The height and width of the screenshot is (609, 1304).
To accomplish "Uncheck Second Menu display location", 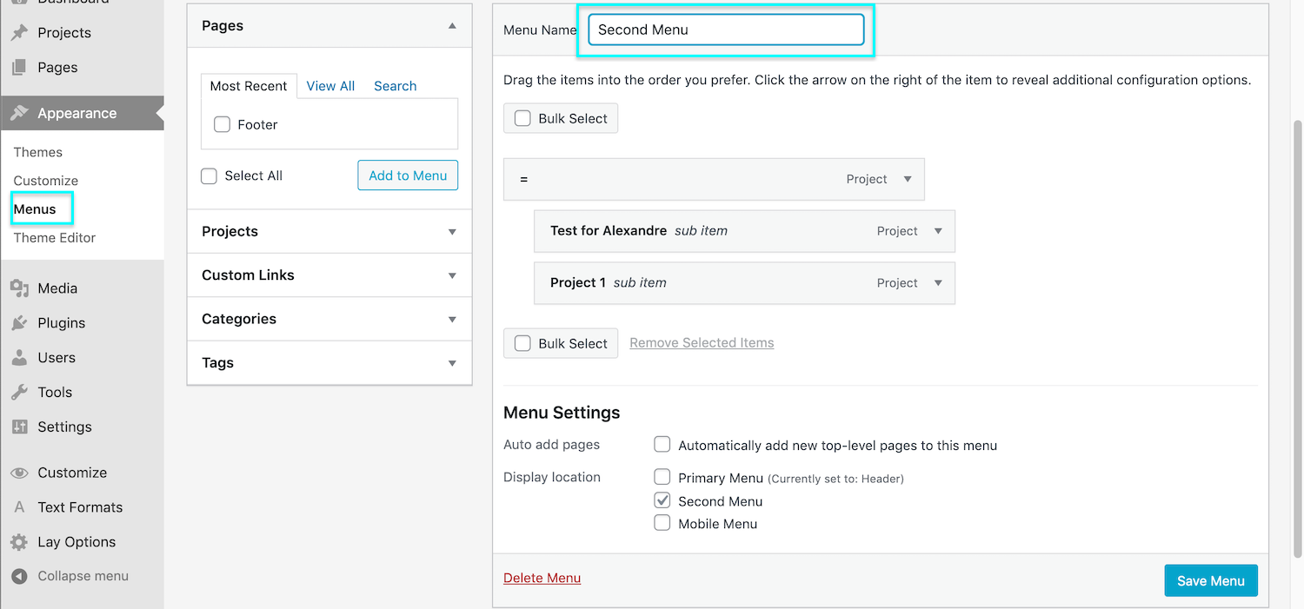I will click(662, 500).
